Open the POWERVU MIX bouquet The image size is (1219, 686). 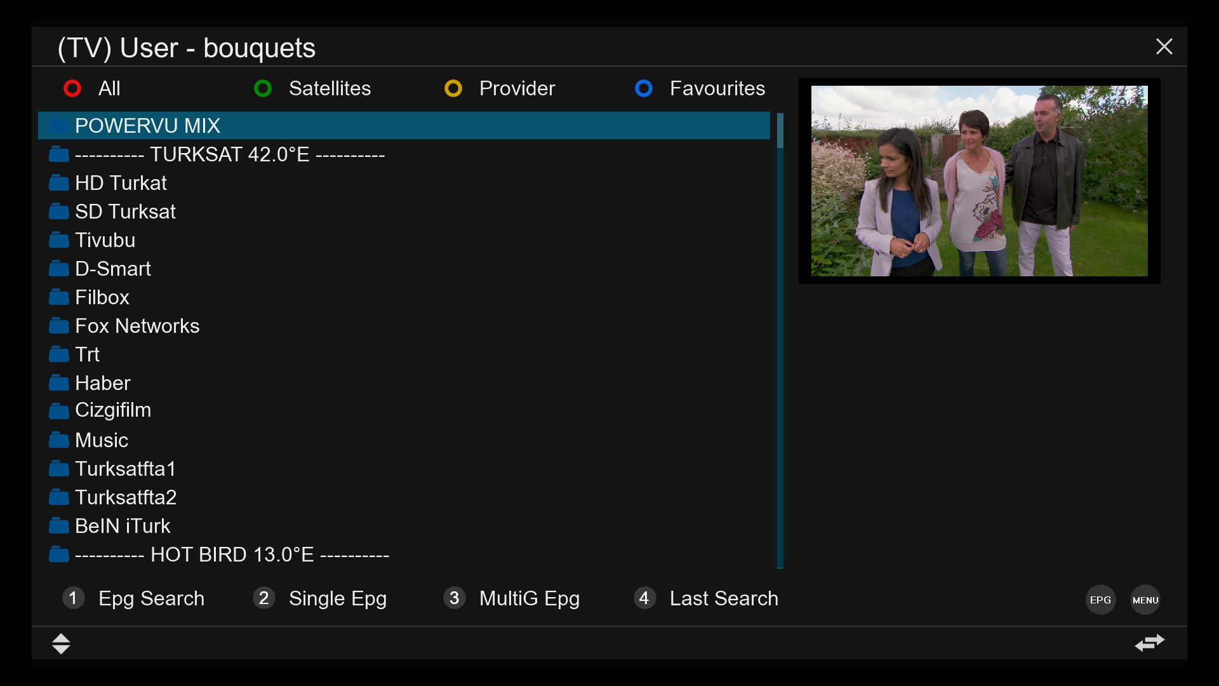pyautogui.click(x=404, y=126)
